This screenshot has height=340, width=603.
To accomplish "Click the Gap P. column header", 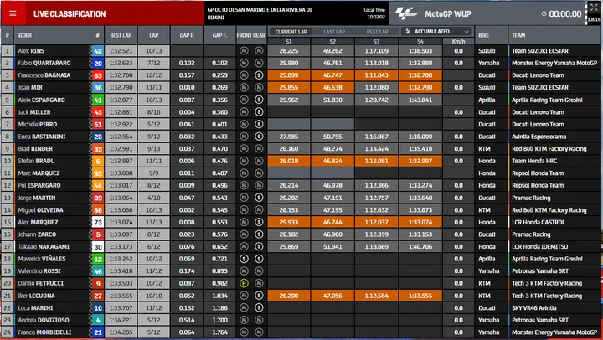I will (x=187, y=35).
